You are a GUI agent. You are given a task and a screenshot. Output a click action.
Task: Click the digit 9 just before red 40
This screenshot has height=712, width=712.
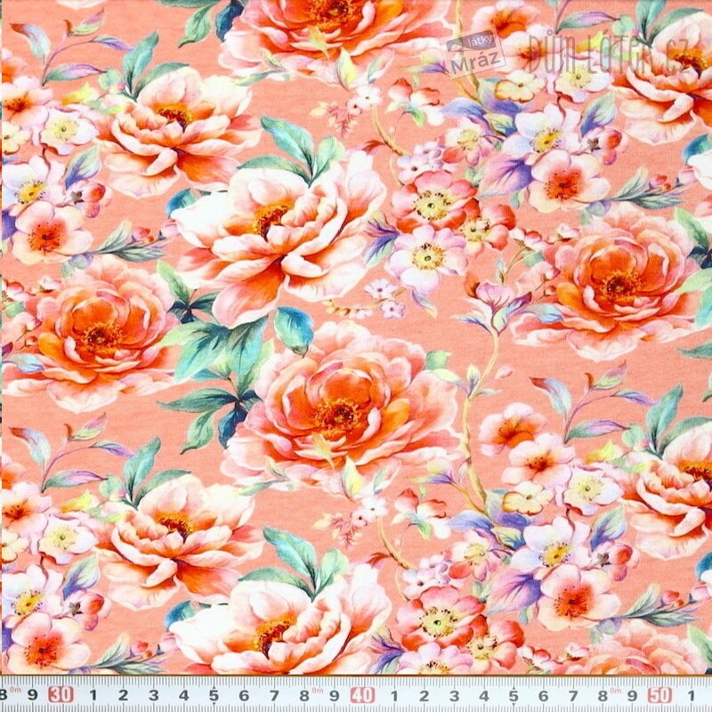pyautogui.click(x=335, y=695)
